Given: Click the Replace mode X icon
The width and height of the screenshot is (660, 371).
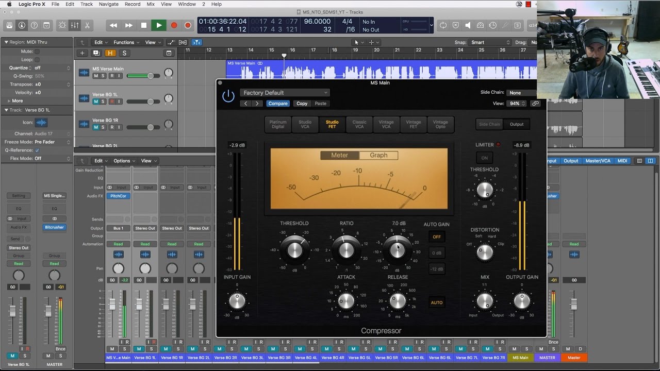Looking at the screenshot, I should (456, 25).
